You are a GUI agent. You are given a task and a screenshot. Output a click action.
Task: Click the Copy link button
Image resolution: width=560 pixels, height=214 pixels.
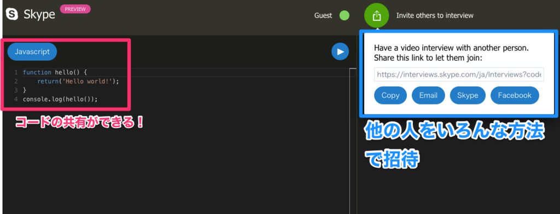(390, 95)
